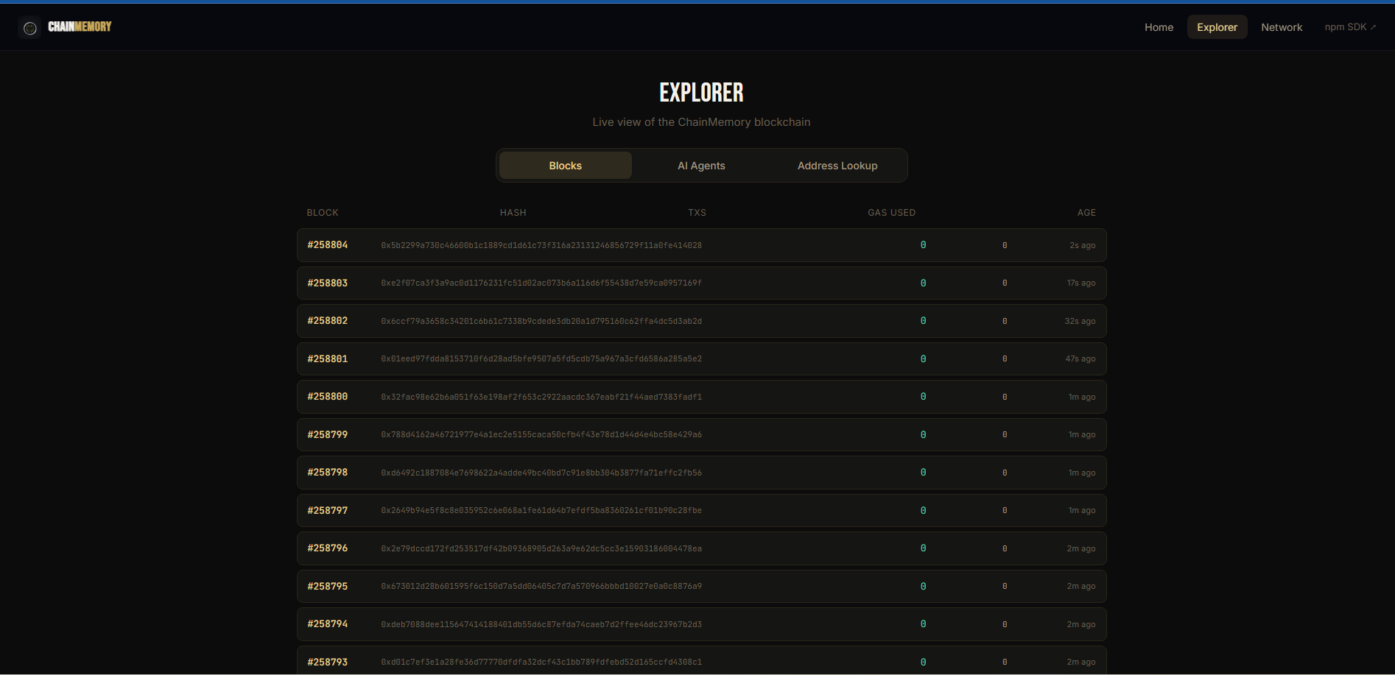This screenshot has height=675, width=1395.
Task: Click hash starting 0x788d4162a4
Action: [541, 435]
